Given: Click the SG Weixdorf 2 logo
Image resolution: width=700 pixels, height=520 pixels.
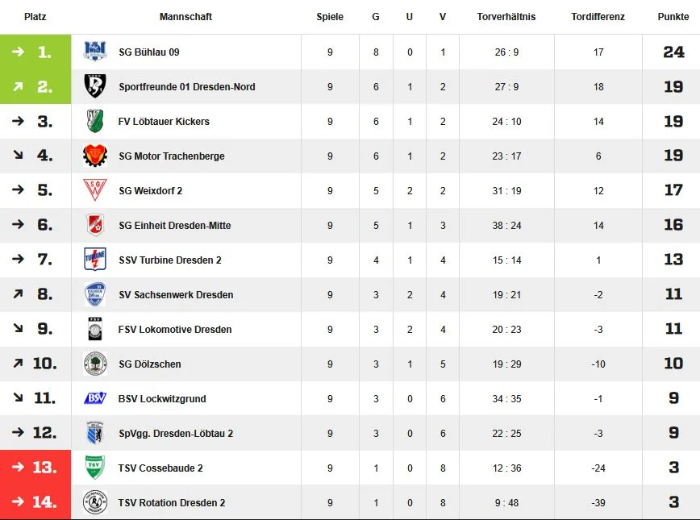Looking at the screenshot, I should click(x=95, y=190).
